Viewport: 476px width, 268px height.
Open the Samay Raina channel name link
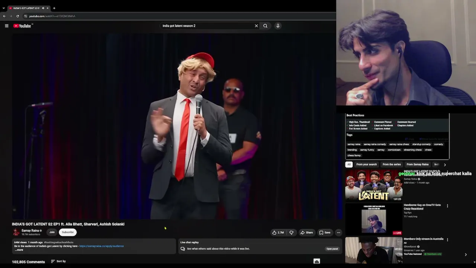click(30, 230)
